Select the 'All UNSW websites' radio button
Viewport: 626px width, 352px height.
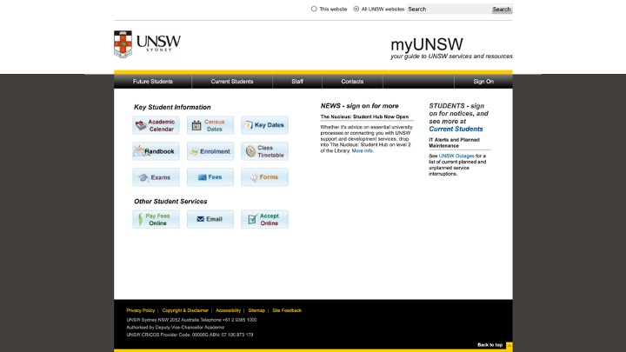point(356,9)
